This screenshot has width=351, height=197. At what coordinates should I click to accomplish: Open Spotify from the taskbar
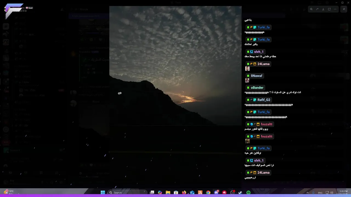click(x=248, y=193)
